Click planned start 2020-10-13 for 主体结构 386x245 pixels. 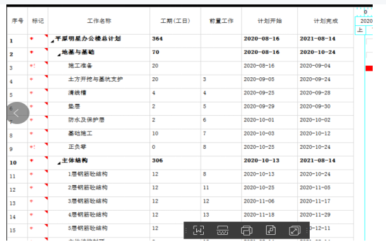coord(262,161)
